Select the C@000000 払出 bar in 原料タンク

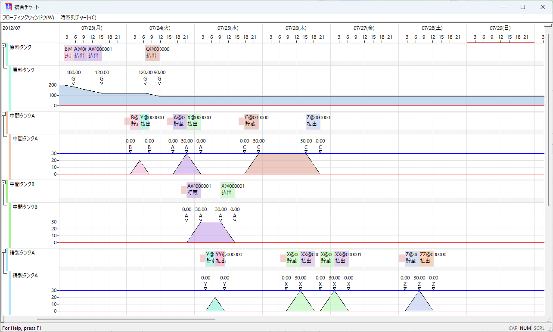152,53
